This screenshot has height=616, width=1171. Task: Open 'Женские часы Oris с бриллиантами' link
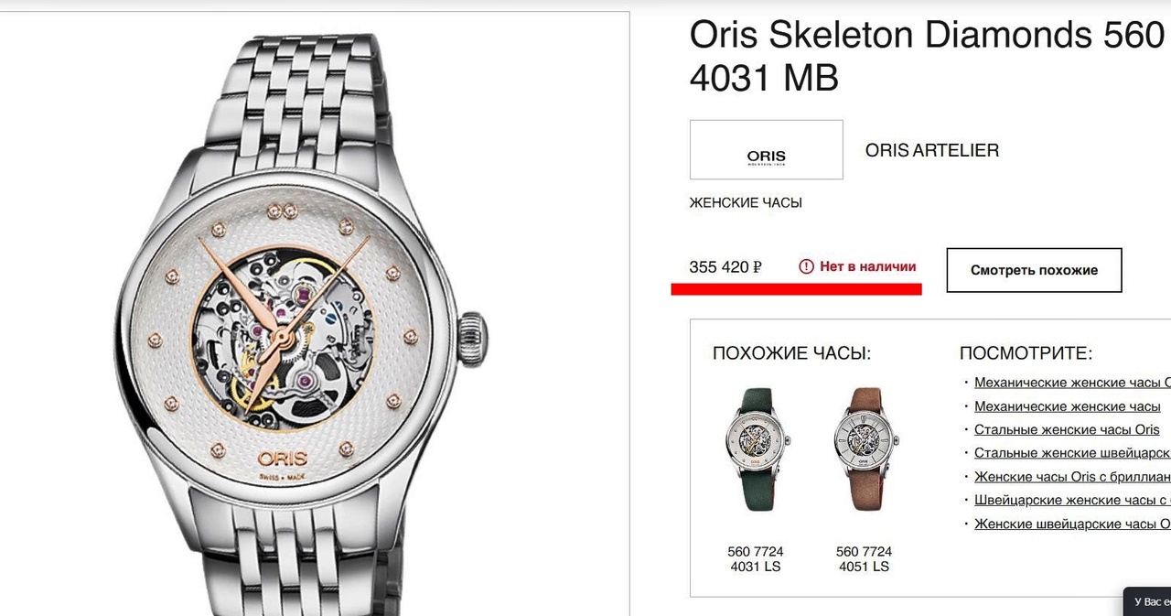[1072, 477]
